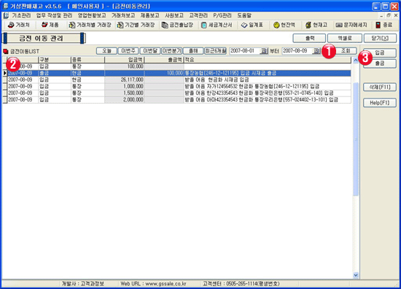Select the 100,000 cell in 입금액 column

point(125,66)
